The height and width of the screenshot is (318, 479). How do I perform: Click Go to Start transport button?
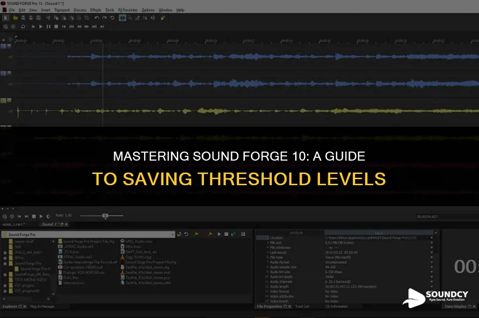click(64, 27)
